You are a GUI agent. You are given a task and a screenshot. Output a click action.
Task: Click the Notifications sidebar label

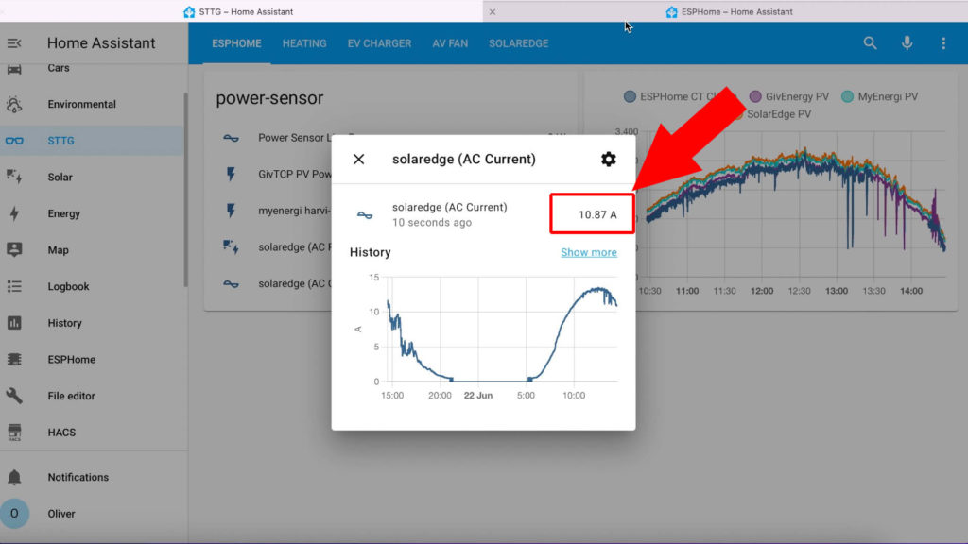78,477
